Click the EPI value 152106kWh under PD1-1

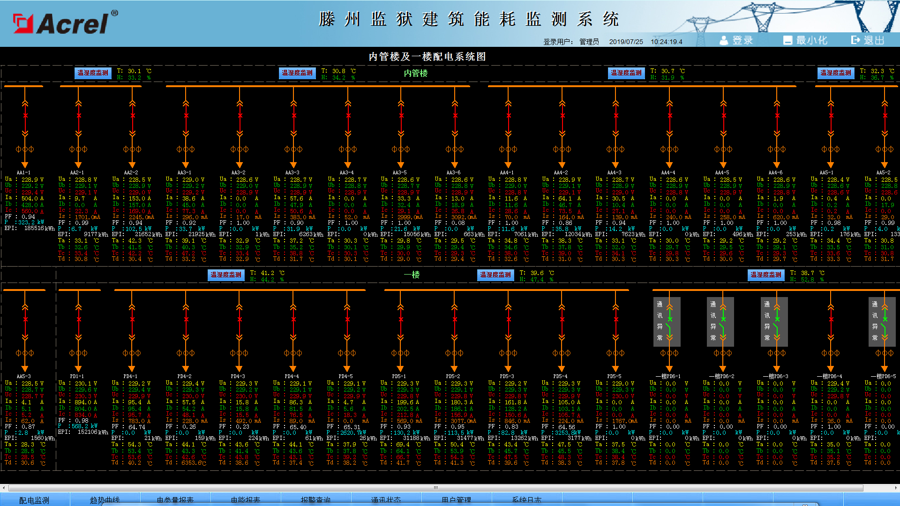[x=93, y=432]
